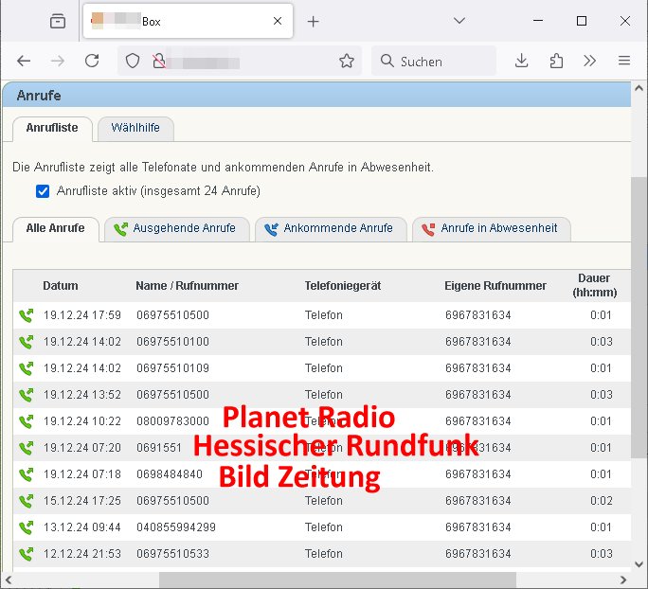This screenshot has width=648, height=589.
Task: Click the Dauer (hh:mm) column header
Action: point(595,285)
